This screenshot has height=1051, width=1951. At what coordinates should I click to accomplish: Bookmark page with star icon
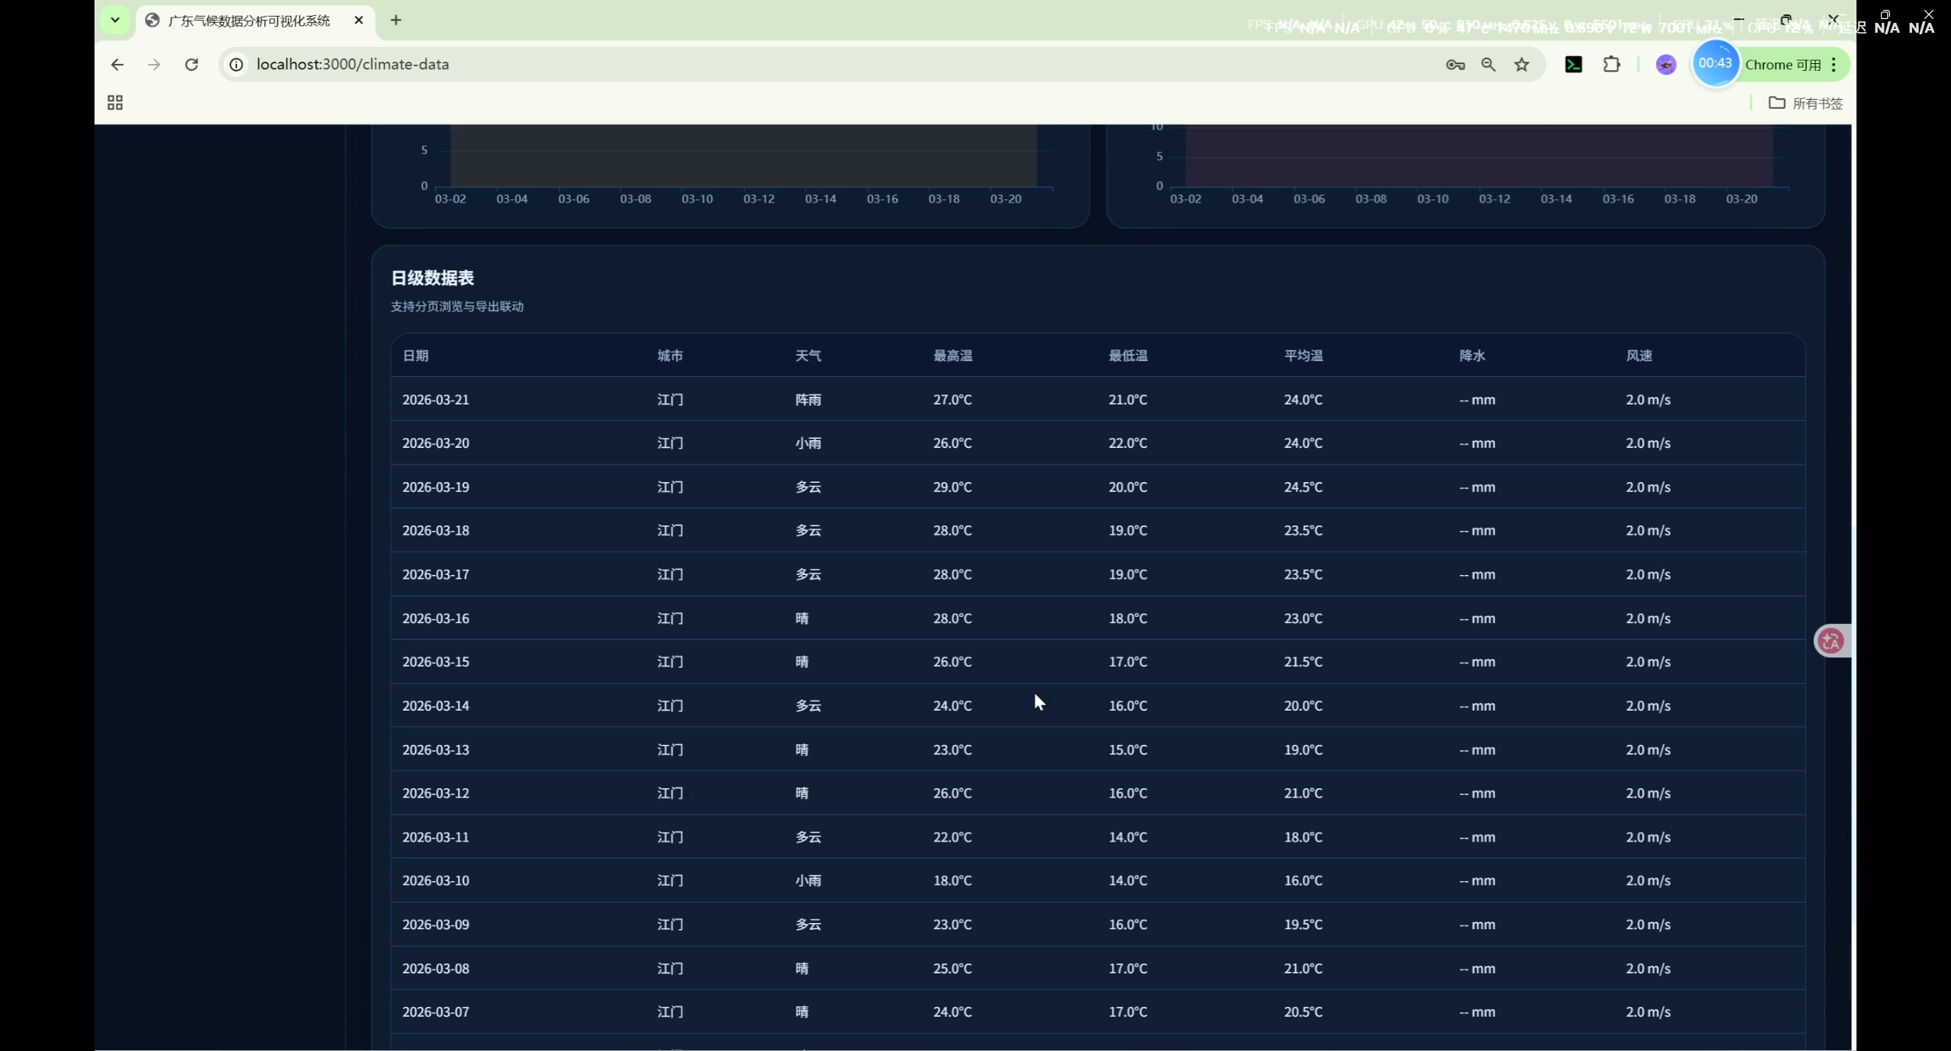[1522, 65]
